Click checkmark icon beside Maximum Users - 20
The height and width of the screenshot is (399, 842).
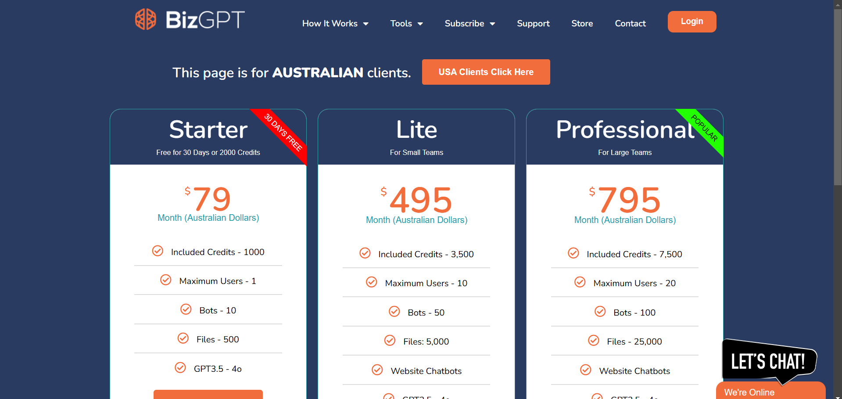click(x=580, y=282)
